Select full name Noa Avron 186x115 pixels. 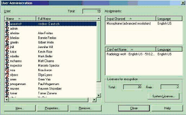pos(45,70)
